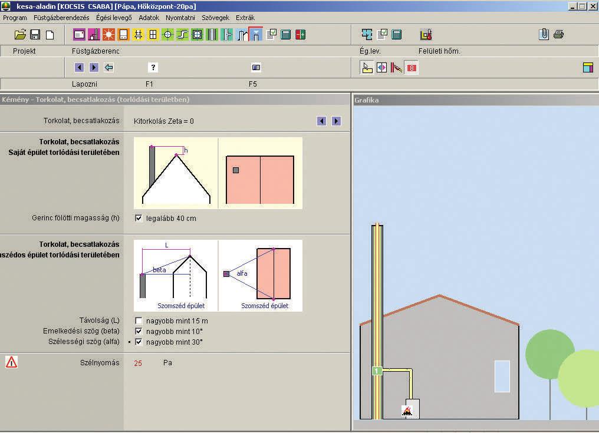
Task: Click the neighbor building alfa angle diagram
Action: click(261, 275)
